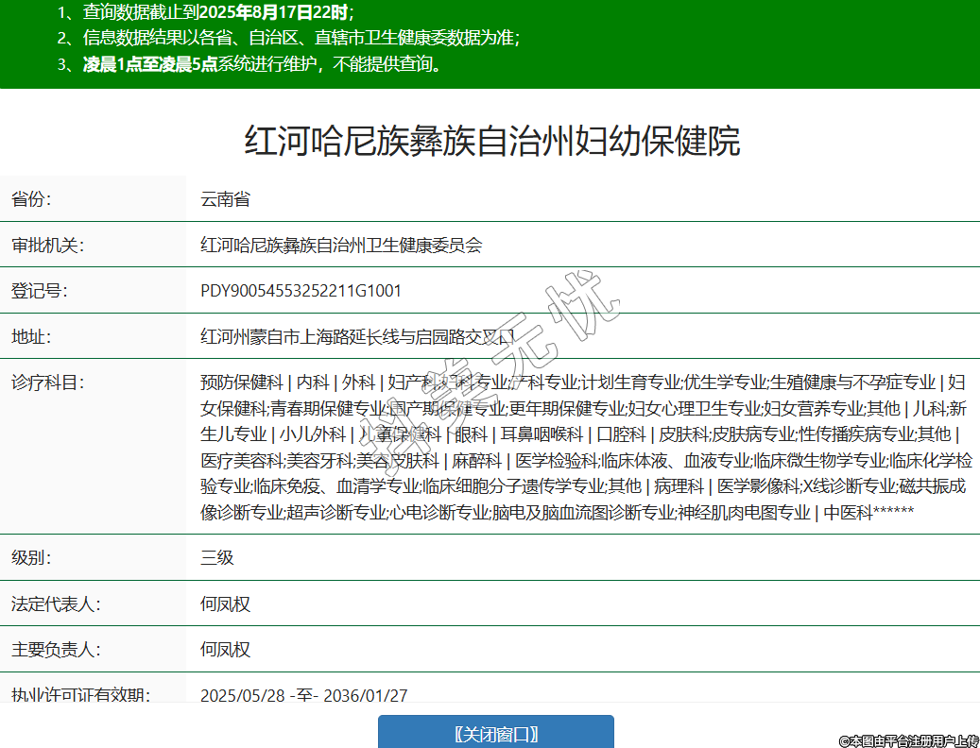Click the 关闭窗口 button
This screenshot has width=980, height=748.
tap(495, 734)
